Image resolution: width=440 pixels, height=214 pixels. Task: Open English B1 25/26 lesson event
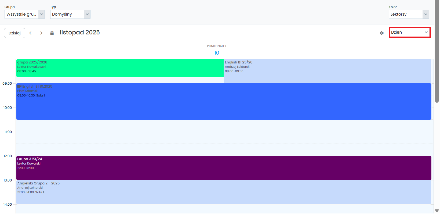327,71
